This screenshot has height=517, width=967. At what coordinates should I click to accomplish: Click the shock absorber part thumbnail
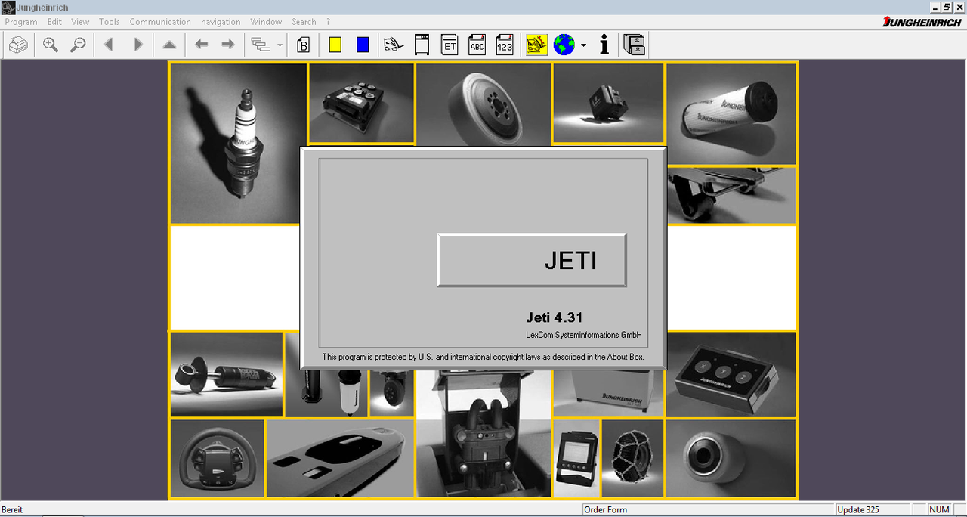pyautogui.click(x=227, y=374)
